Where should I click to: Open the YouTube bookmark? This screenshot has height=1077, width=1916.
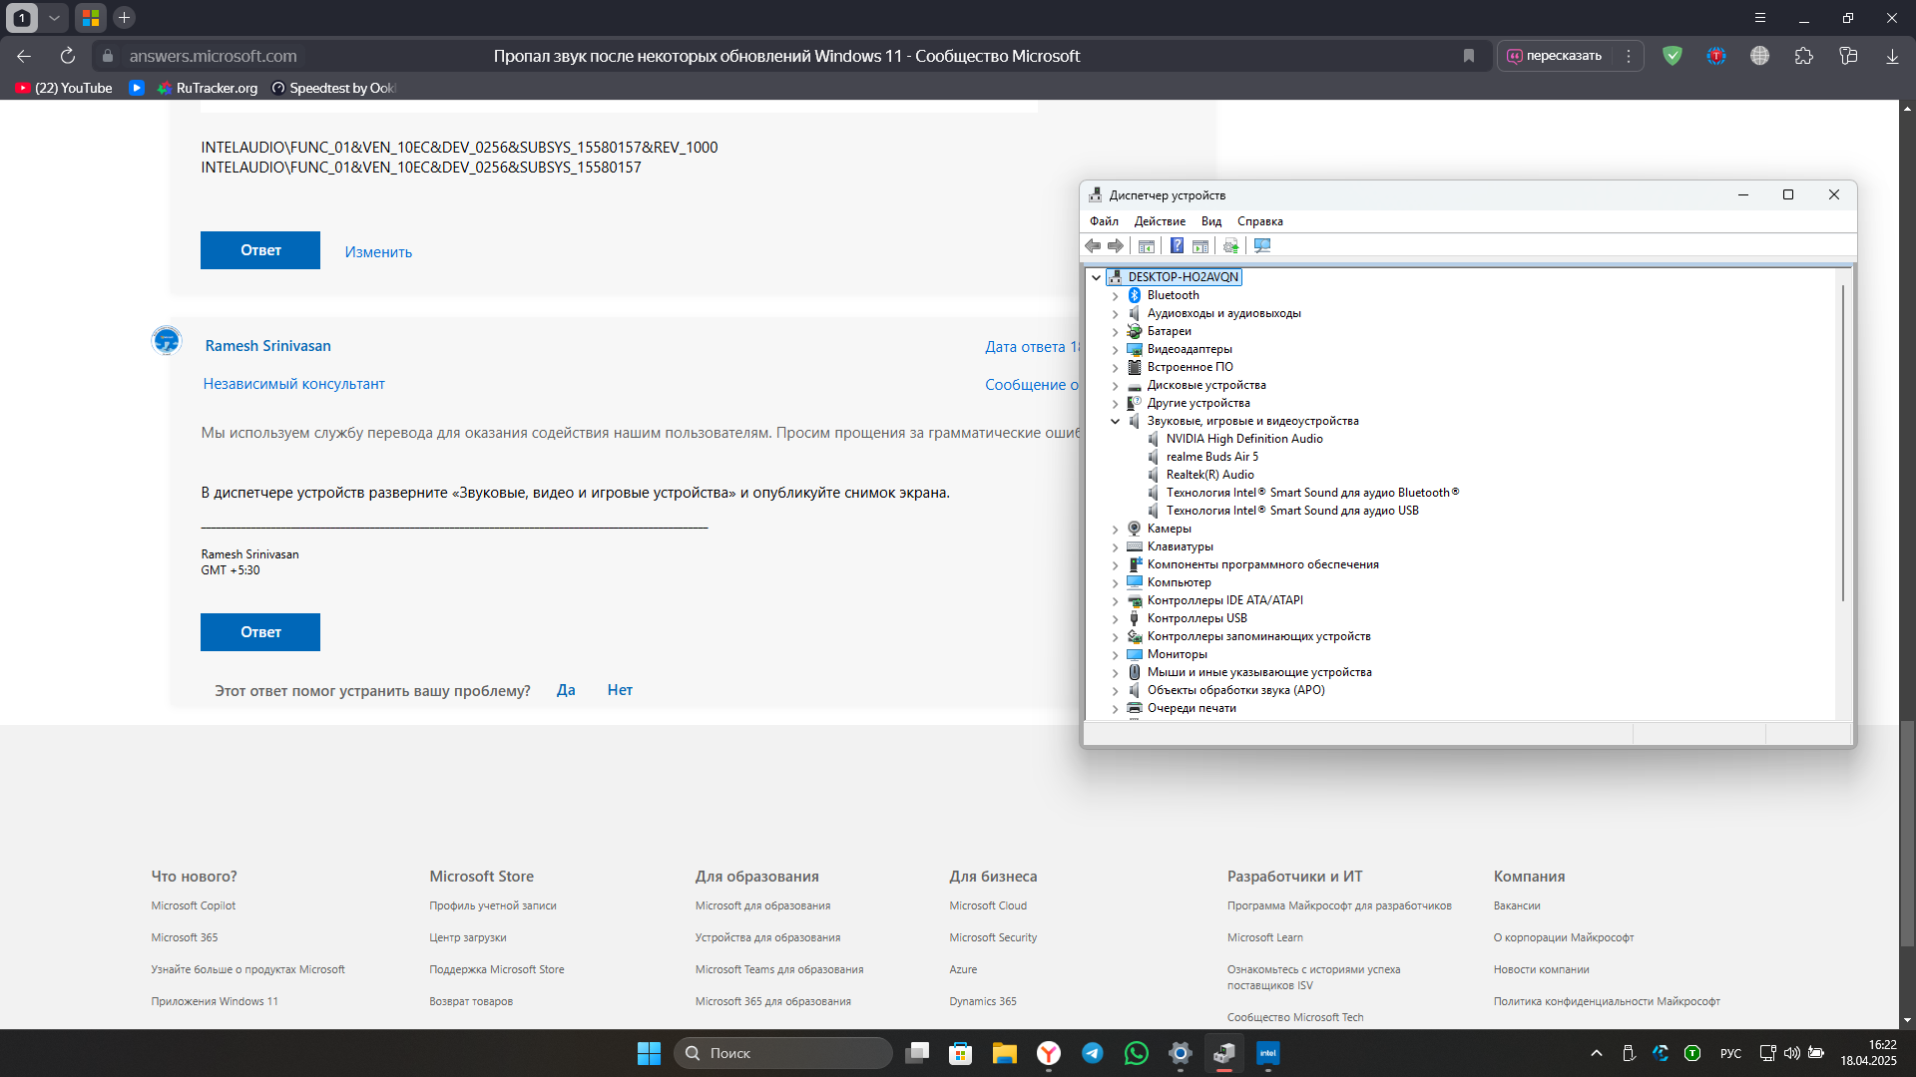(x=64, y=88)
